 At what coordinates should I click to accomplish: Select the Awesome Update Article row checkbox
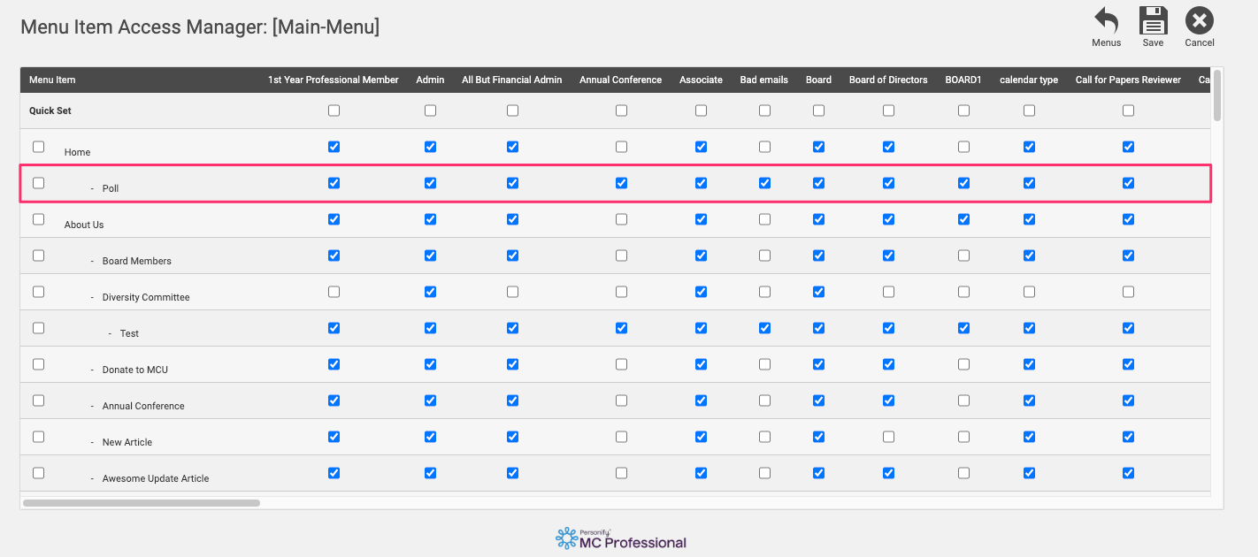tap(38, 472)
